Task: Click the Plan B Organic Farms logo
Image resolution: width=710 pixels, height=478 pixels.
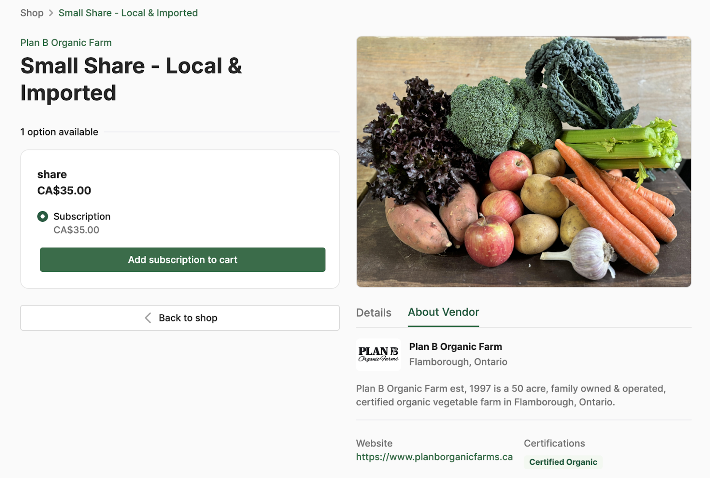Action: pyautogui.click(x=378, y=354)
